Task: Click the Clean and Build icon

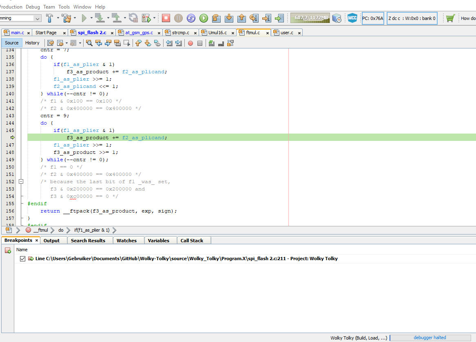Action: click(66, 18)
